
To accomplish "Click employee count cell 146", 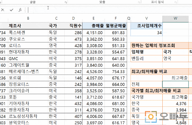I will [x=73, y=78].
